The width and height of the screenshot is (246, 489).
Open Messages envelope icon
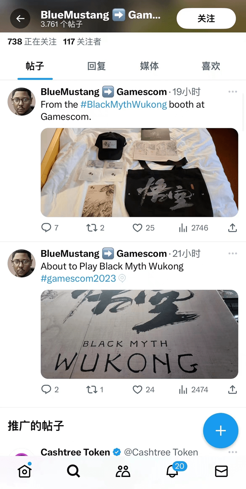click(221, 471)
